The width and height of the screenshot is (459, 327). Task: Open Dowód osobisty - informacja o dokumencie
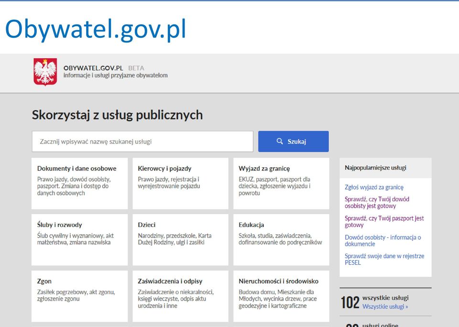tap(382, 240)
